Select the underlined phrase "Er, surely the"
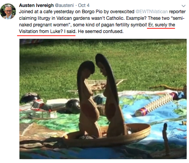This screenshot has width=189, height=163. coord(162,25)
